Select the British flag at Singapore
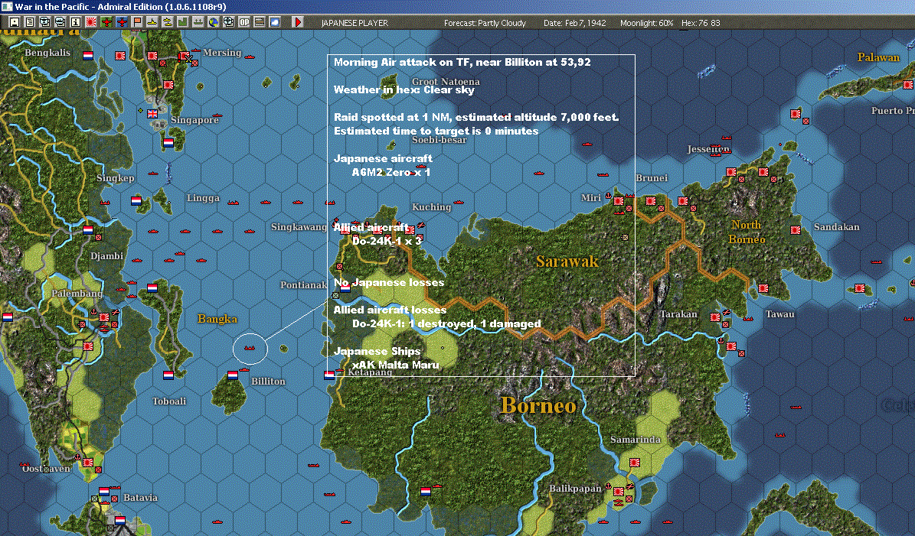This screenshot has width=915, height=536. (x=152, y=114)
